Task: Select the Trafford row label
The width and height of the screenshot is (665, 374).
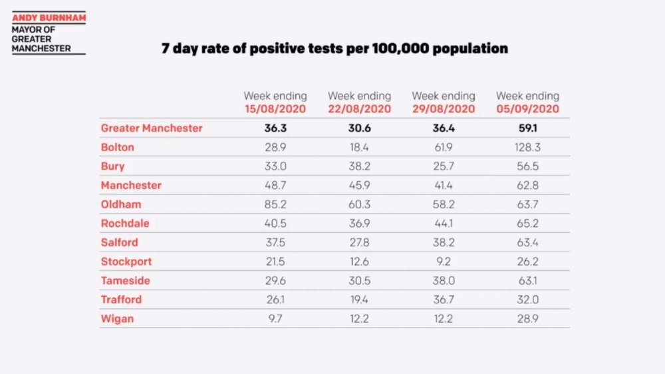Action: click(122, 299)
